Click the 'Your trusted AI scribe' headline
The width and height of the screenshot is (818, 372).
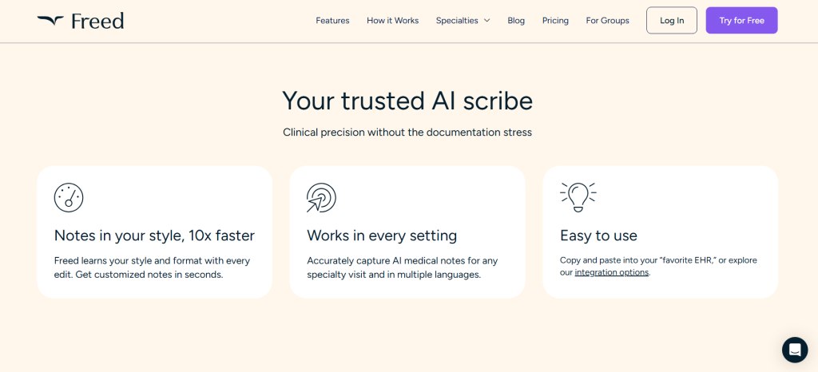click(x=407, y=101)
